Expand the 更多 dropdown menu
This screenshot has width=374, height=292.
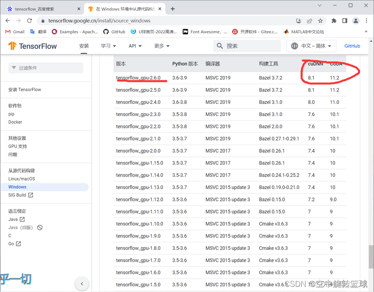point(162,46)
